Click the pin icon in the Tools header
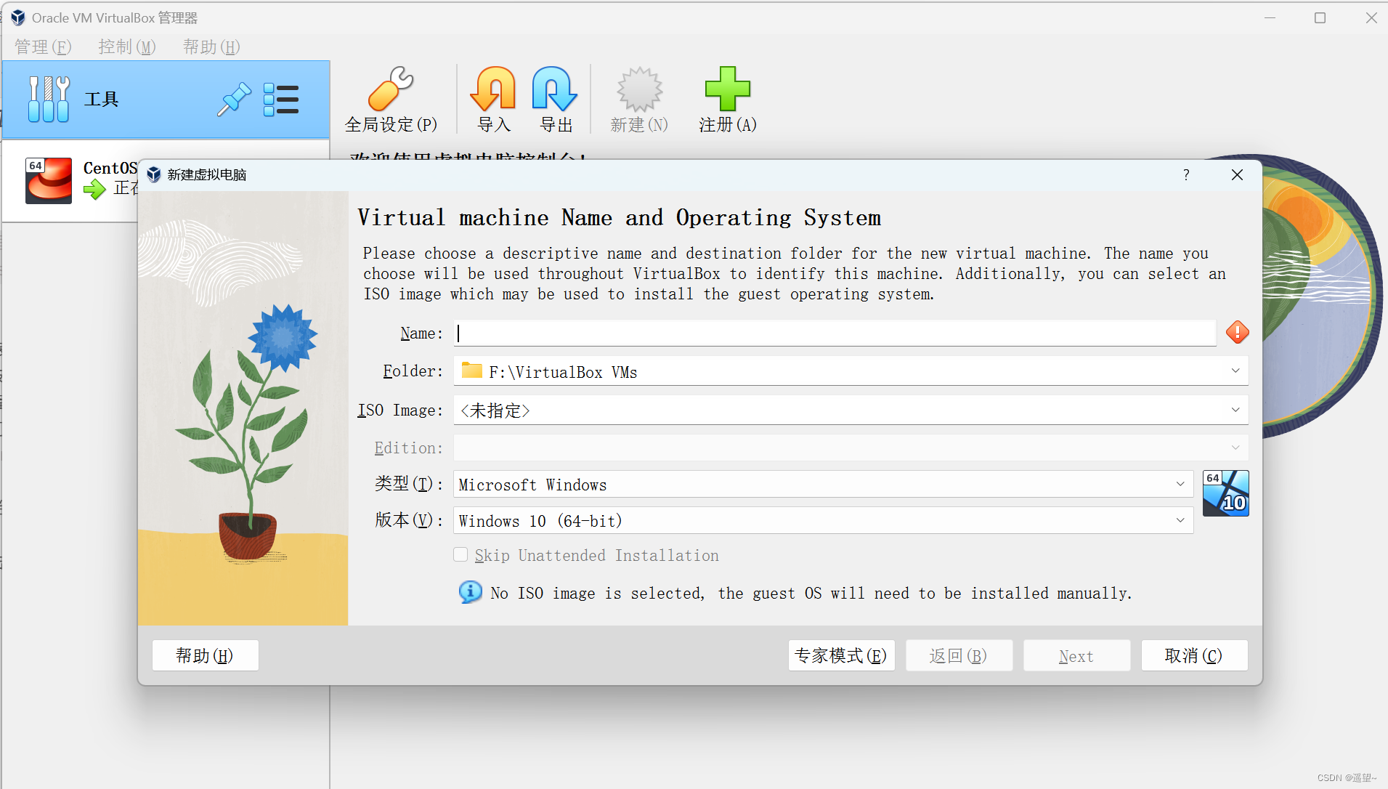The height and width of the screenshot is (789, 1388). 234,99
